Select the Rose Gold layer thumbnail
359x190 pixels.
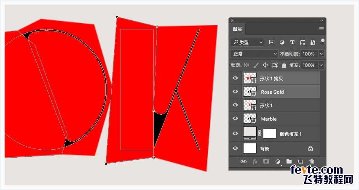250,92
